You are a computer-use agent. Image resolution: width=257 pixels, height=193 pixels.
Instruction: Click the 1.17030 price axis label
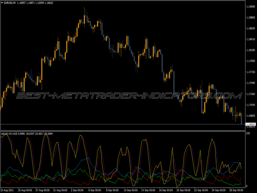[251, 105]
